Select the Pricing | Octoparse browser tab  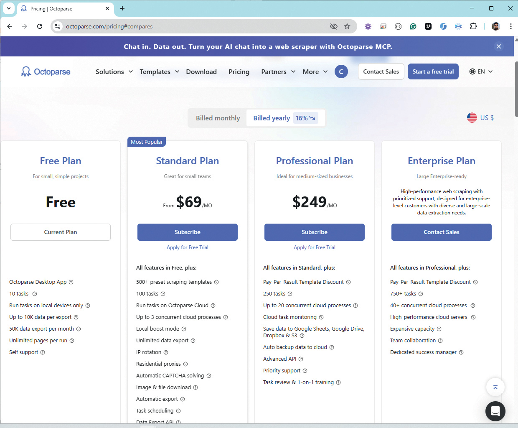65,8
